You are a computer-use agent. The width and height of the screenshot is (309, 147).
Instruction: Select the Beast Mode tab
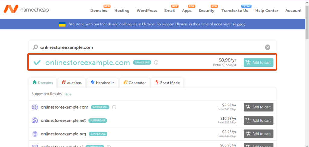coord(167,83)
